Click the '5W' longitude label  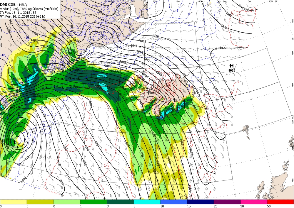(224, 1)
